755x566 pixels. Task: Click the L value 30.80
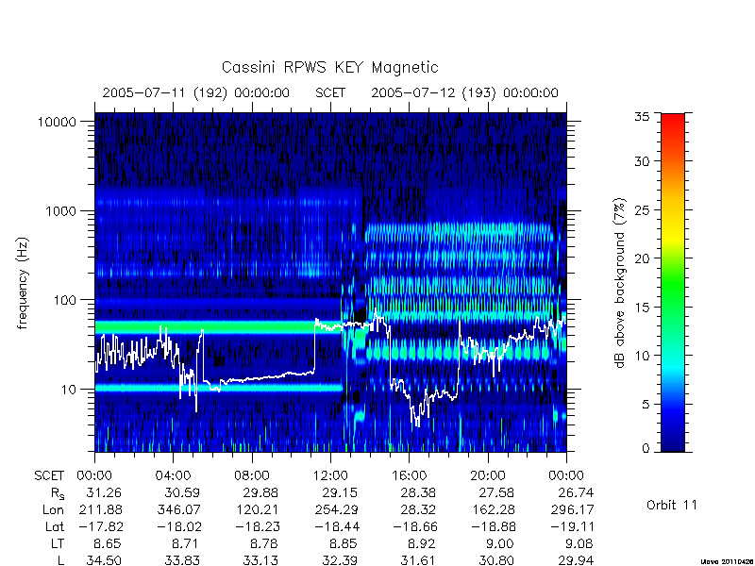tap(497, 560)
